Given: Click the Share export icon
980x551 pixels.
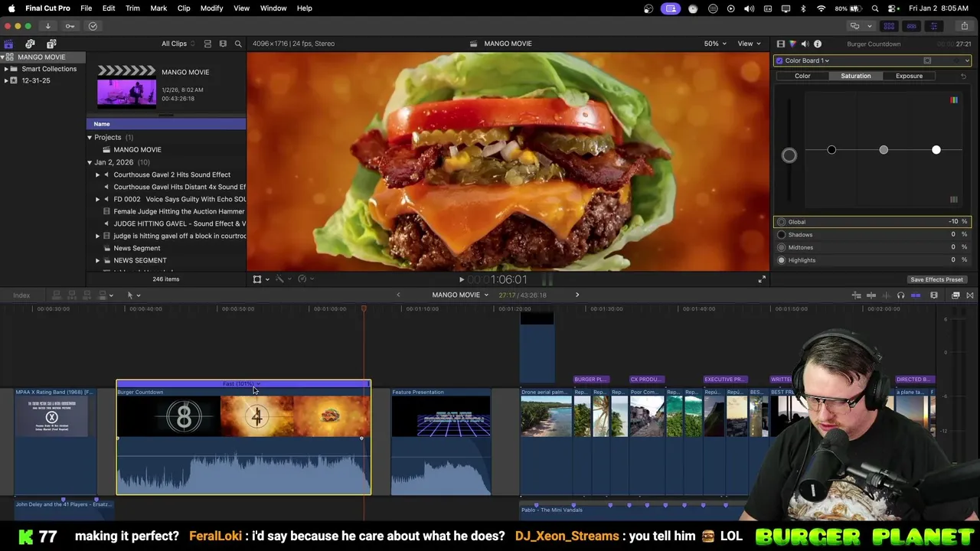Looking at the screenshot, I should point(966,26).
